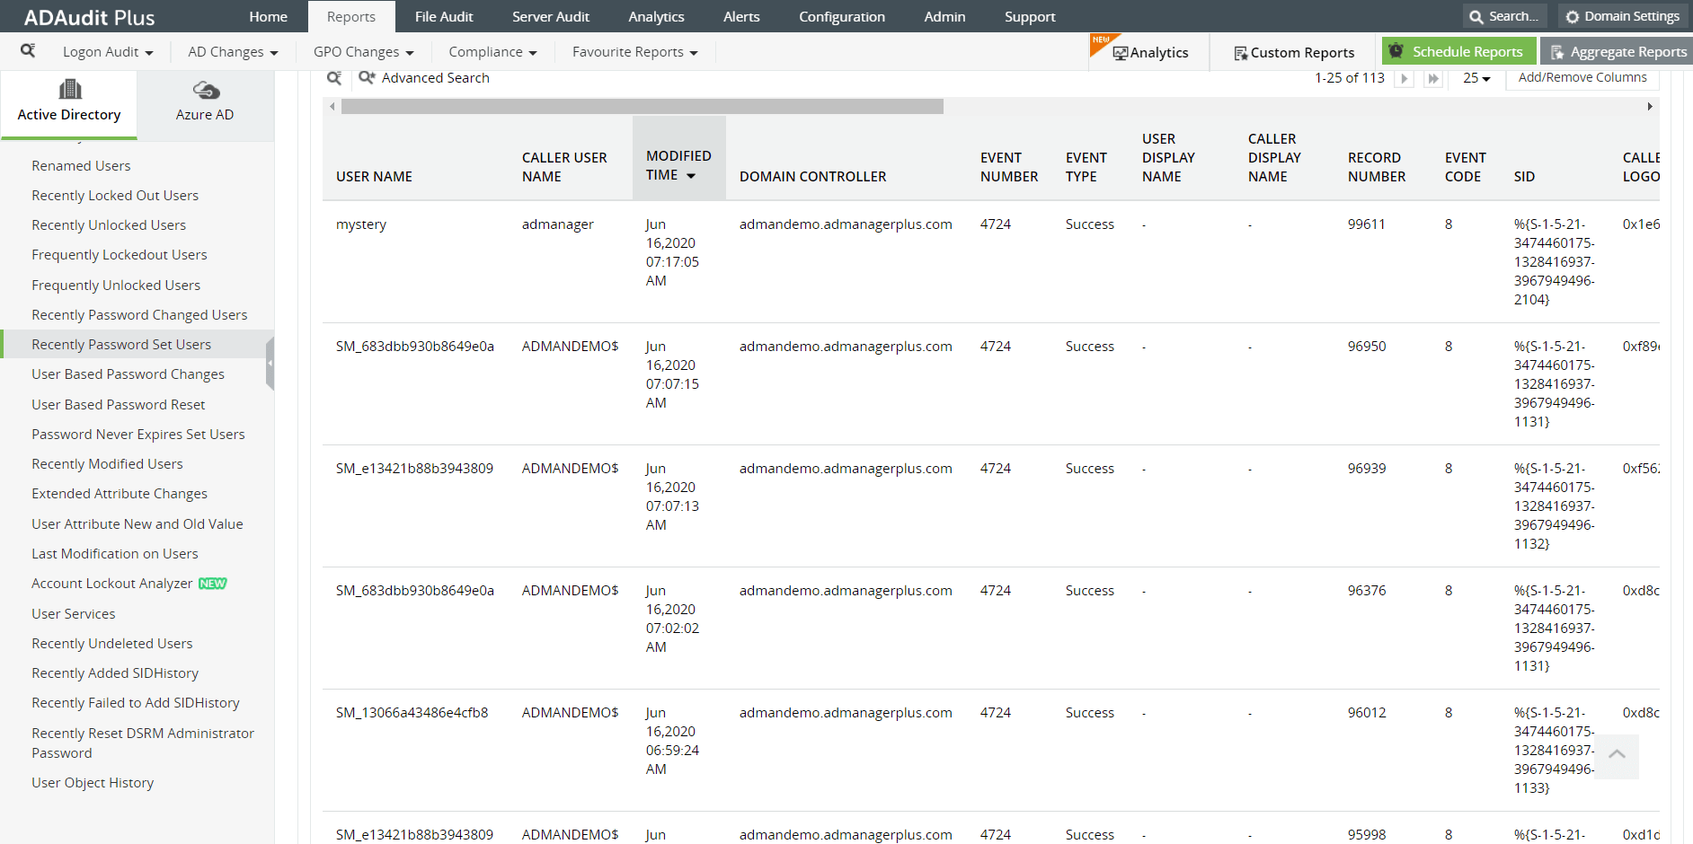
Task: Click the search icon left of Advanced Search
Action: pos(334,78)
